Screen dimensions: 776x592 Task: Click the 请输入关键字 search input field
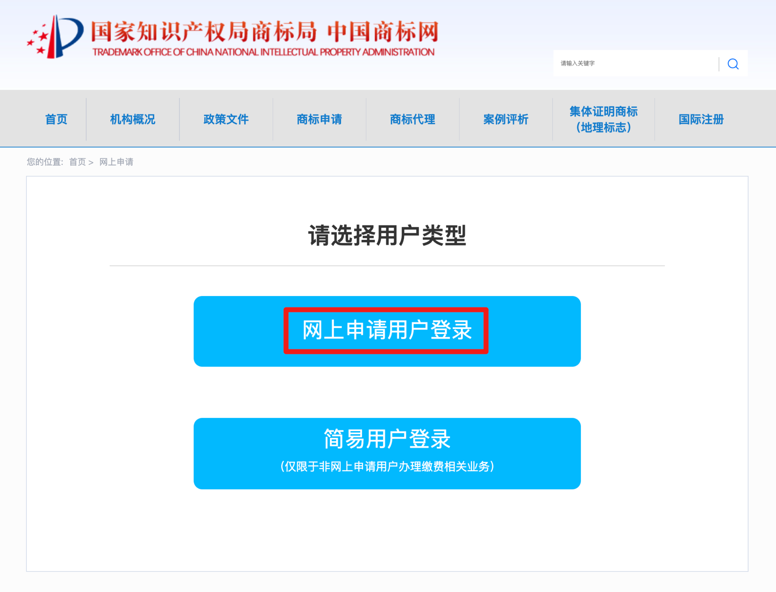636,64
